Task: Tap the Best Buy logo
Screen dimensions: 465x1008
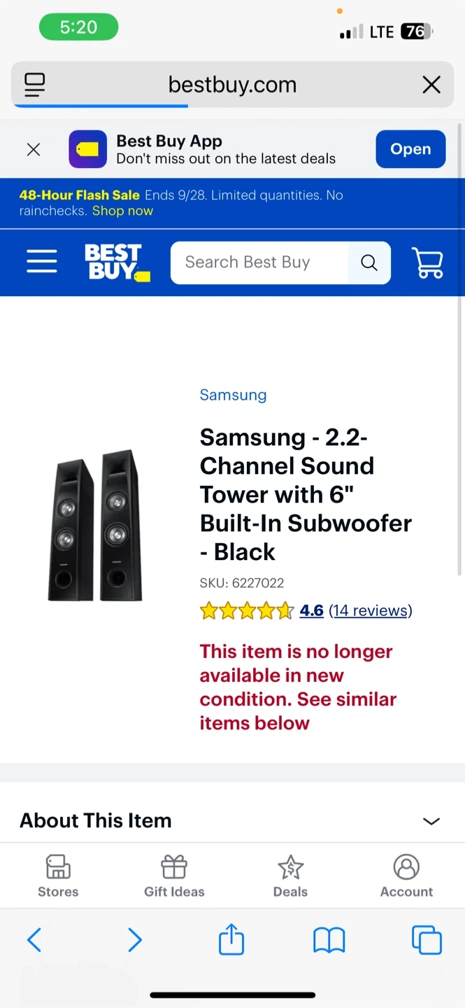Action: (x=117, y=262)
